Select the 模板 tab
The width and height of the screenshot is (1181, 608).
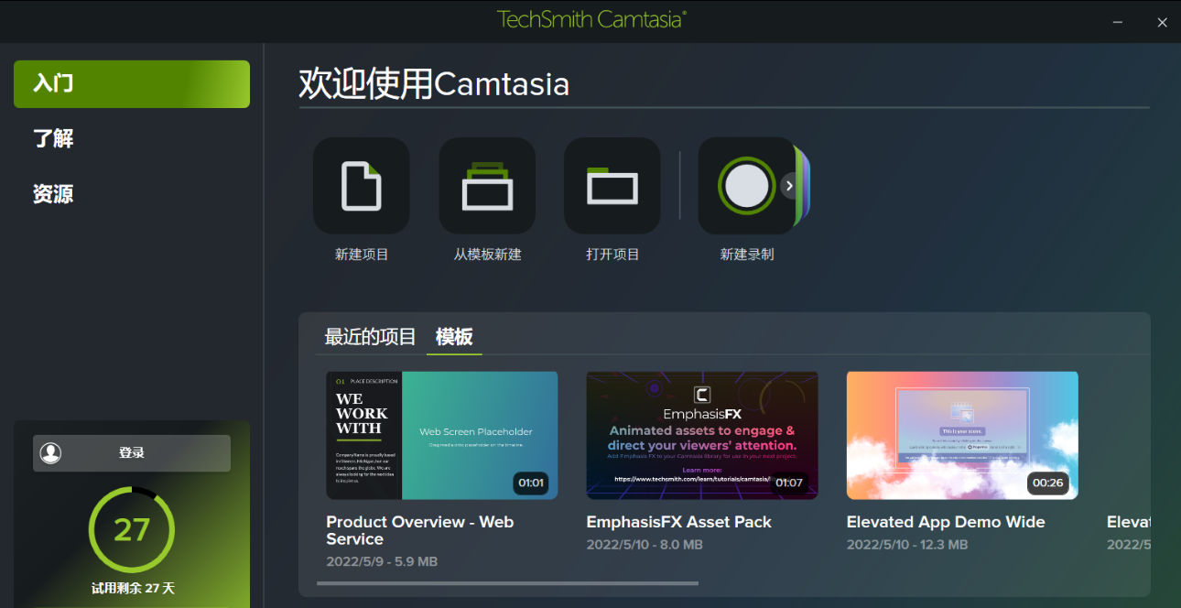pyautogui.click(x=454, y=337)
